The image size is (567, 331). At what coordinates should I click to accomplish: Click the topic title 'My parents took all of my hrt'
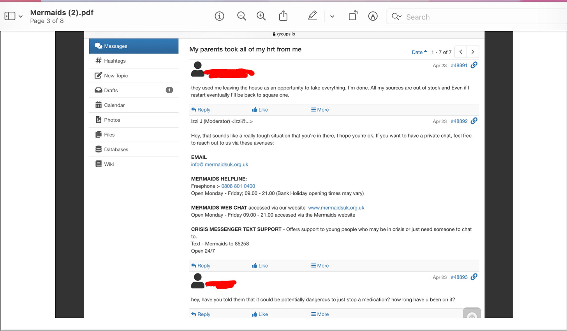(x=245, y=49)
